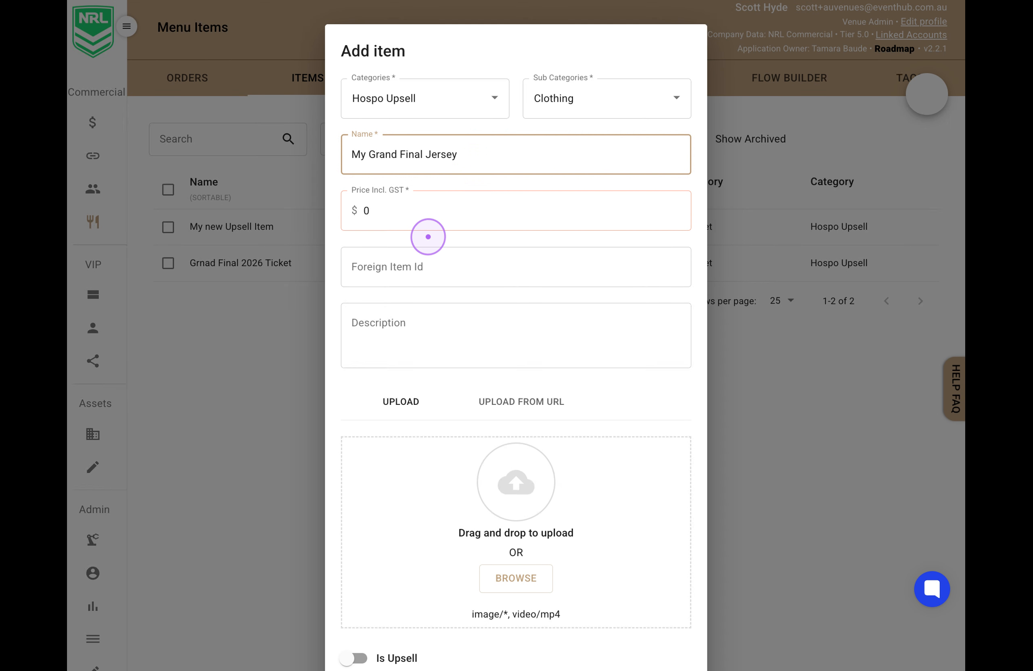
Task: Open the people group icon in sidebar
Action: [92, 189]
